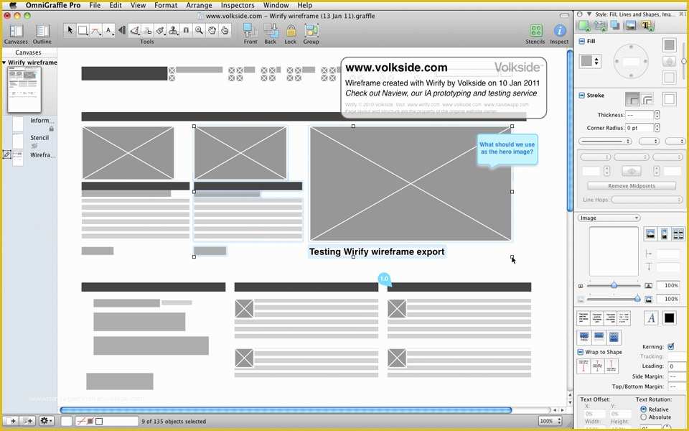Click the Remove Midpoints button
This screenshot has width=689, height=431.
(632, 186)
